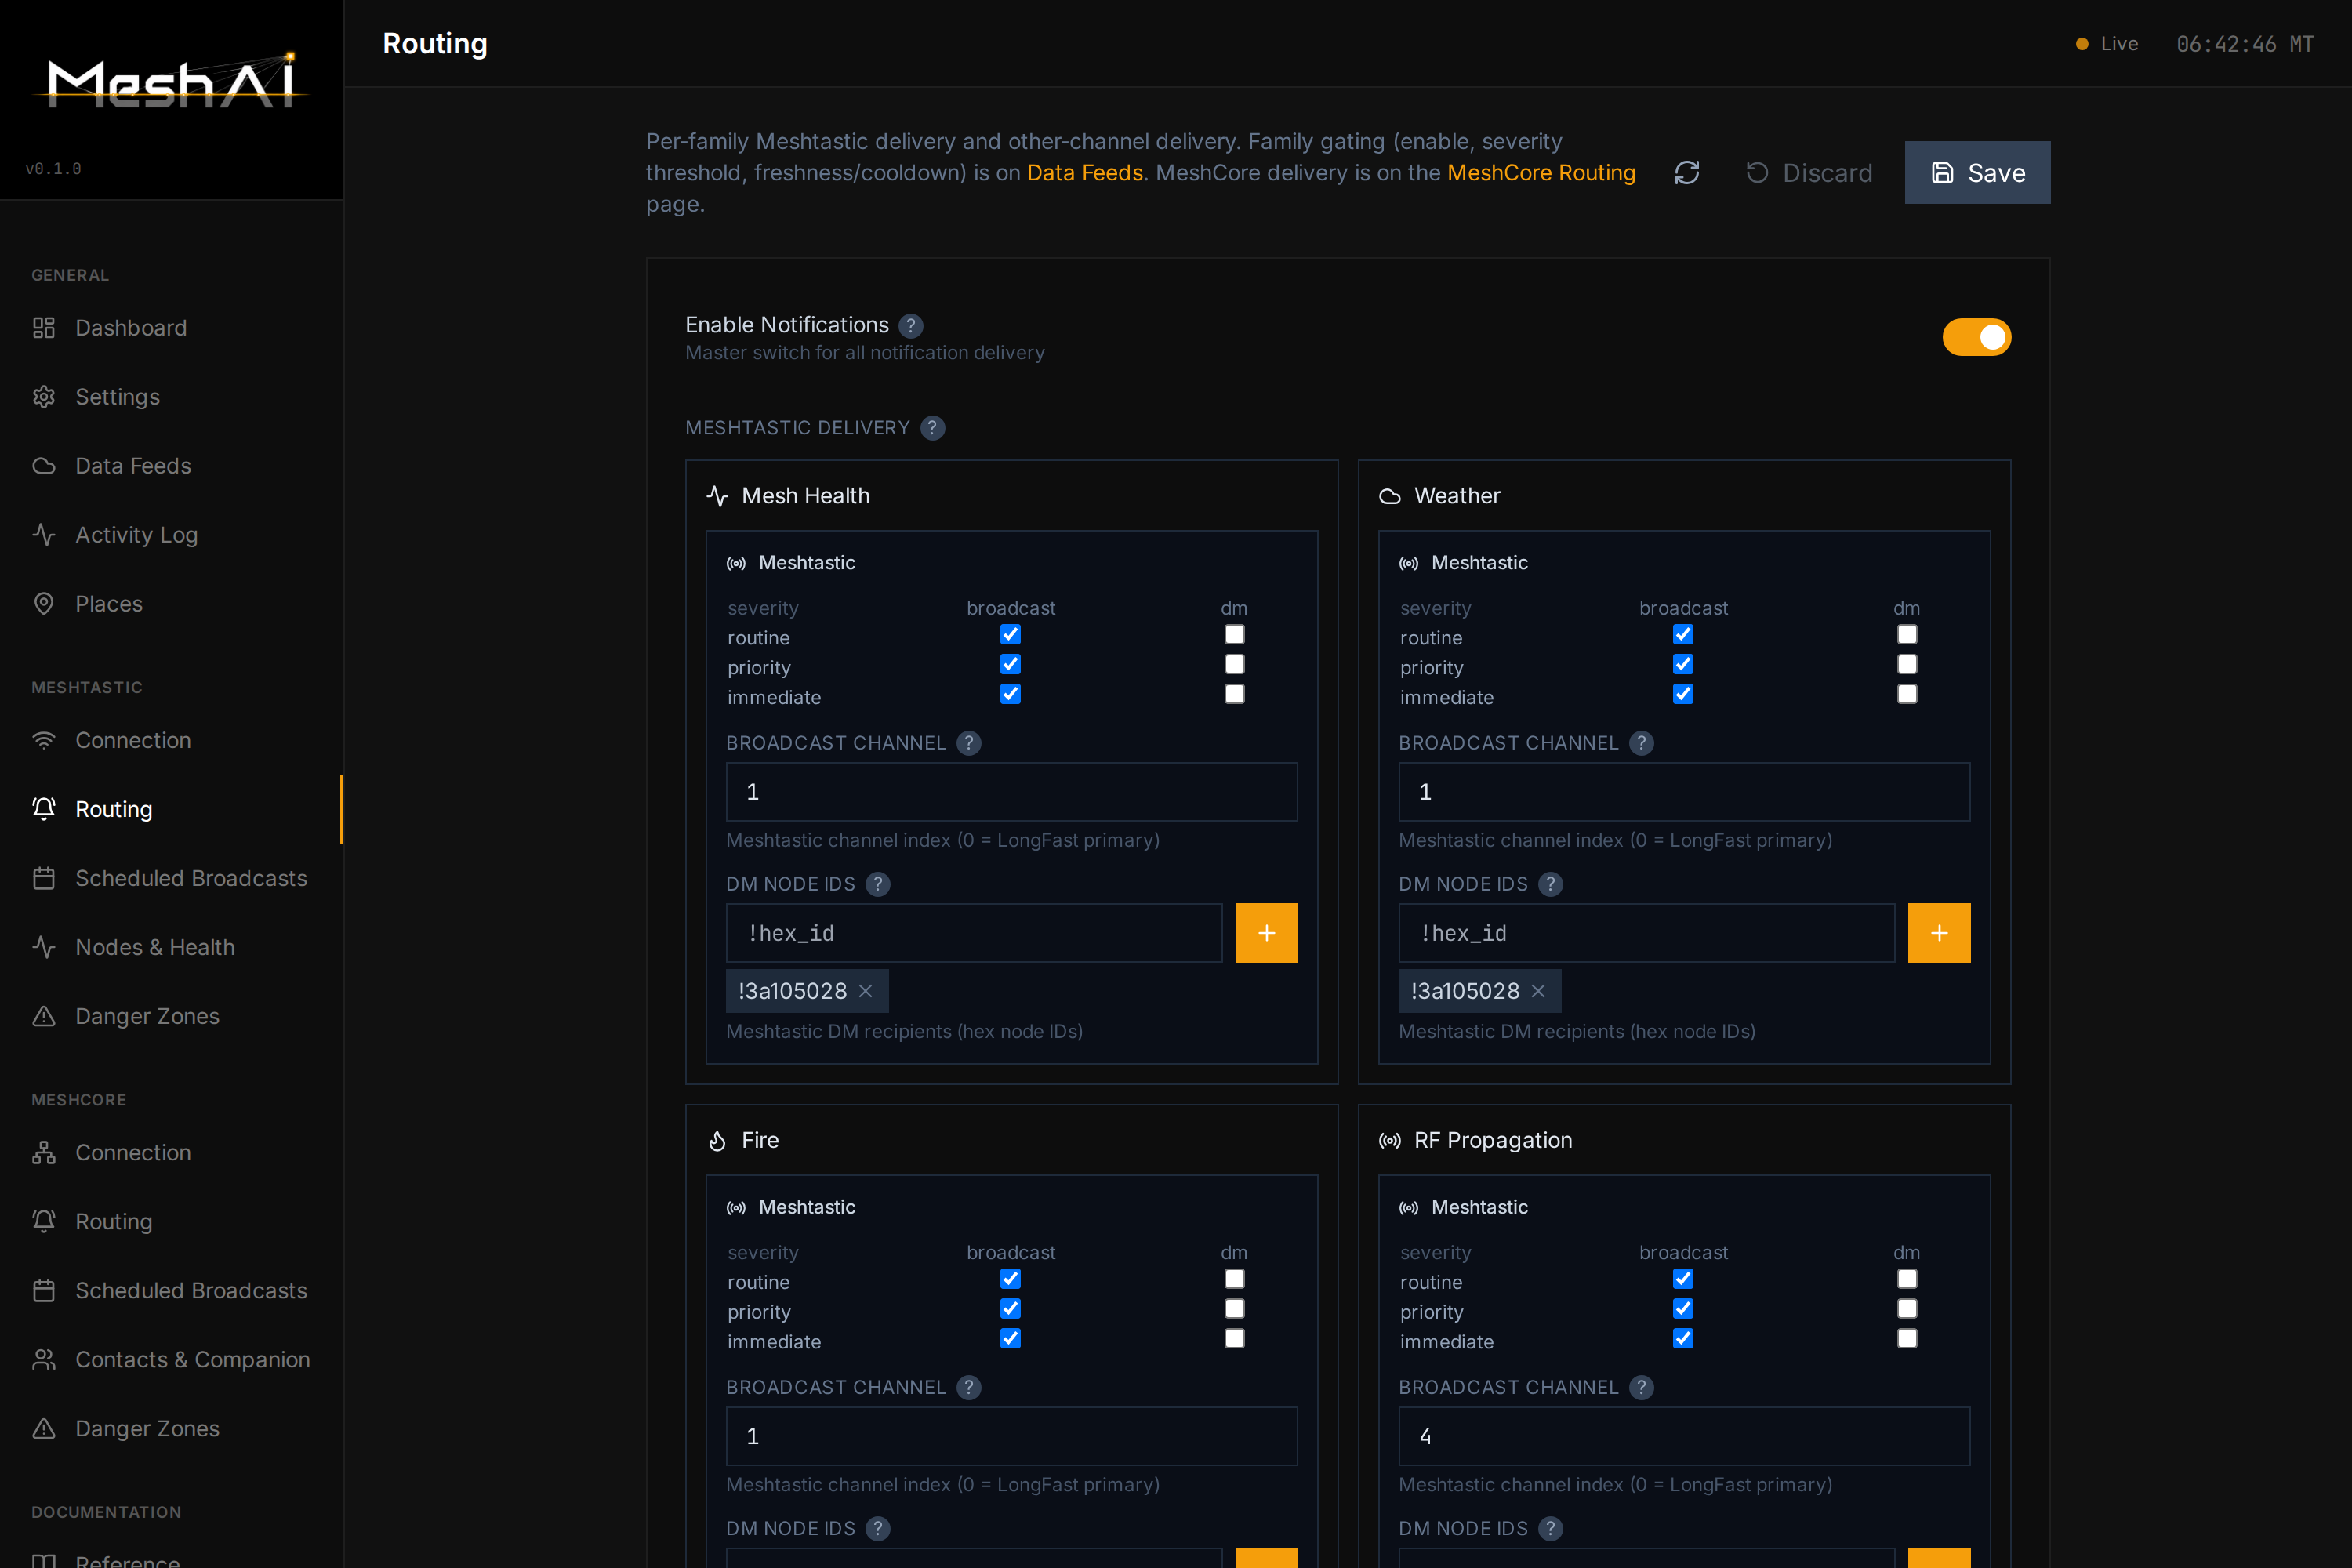Open Broadcast Channel help in Fire card
Viewport: 2352px width, 1568px height.
pyautogui.click(x=968, y=1387)
